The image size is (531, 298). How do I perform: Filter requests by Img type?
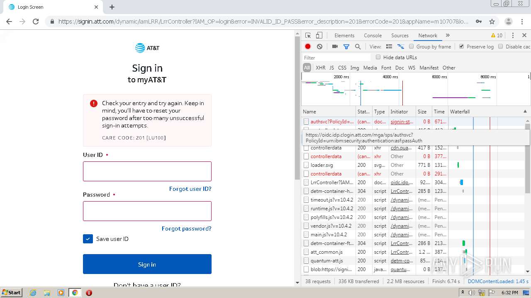point(355,68)
